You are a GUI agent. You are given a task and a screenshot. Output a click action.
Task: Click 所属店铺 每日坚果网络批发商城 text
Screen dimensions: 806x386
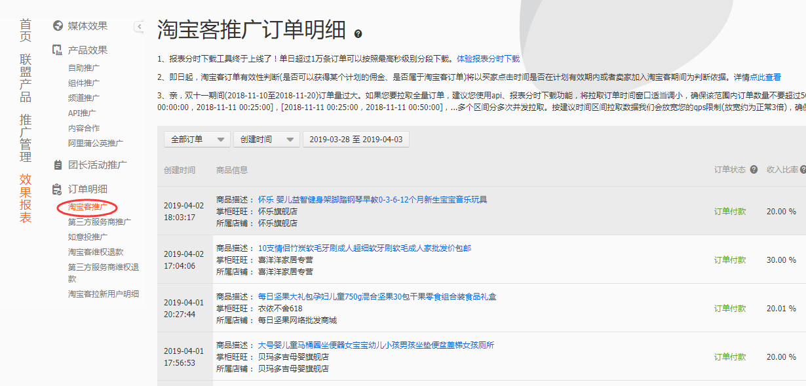pyautogui.click(x=277, y=320)
